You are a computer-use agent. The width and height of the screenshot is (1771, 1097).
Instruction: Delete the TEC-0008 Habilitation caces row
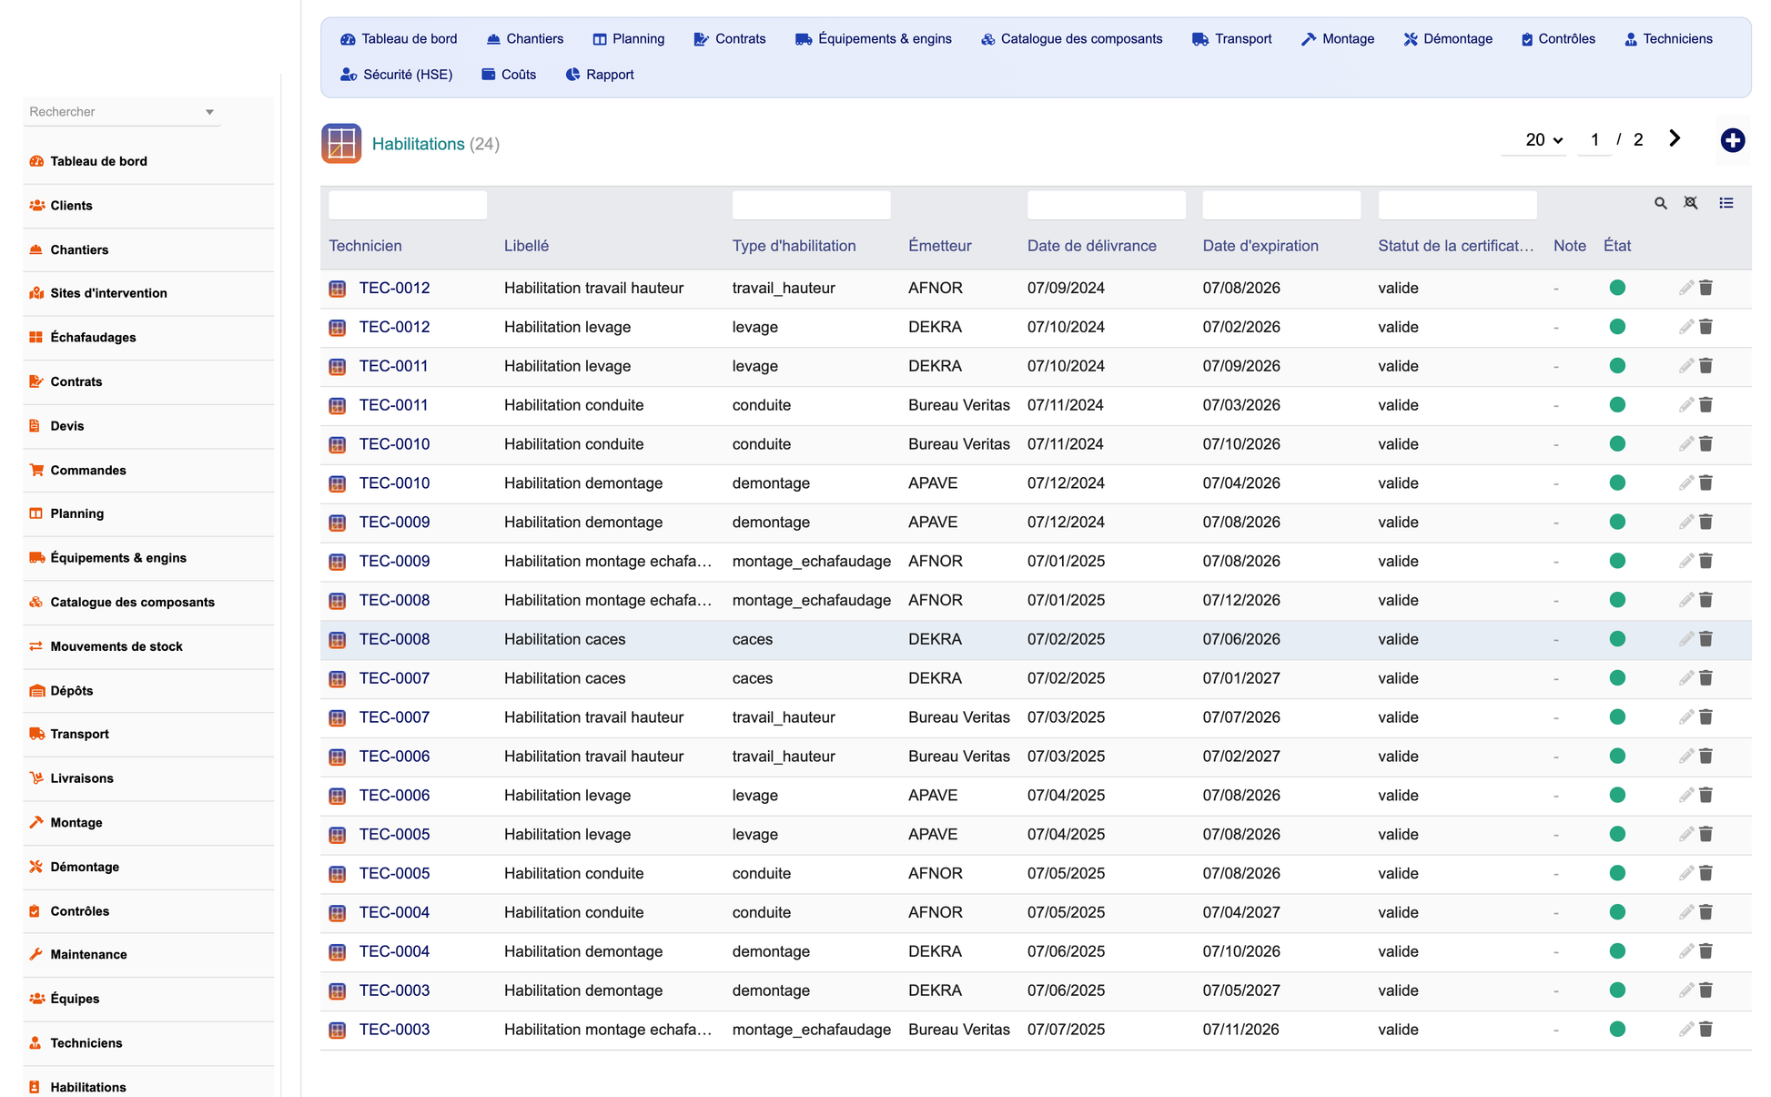click(x=1705, y=639)
